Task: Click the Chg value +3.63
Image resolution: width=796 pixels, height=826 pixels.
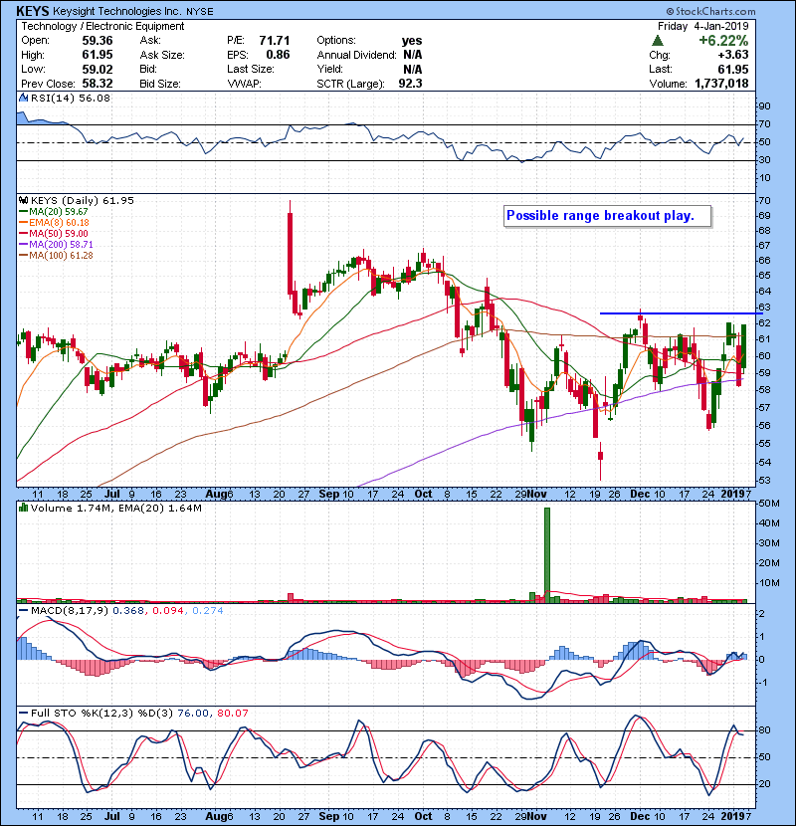Action: pos(732,55)
